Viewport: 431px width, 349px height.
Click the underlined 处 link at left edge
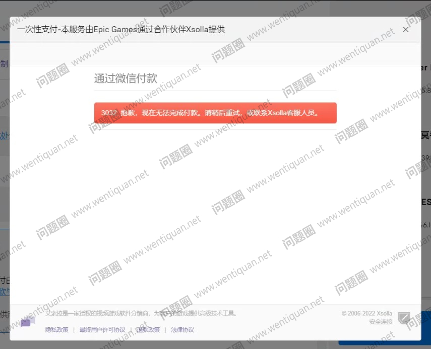(5, 136)
